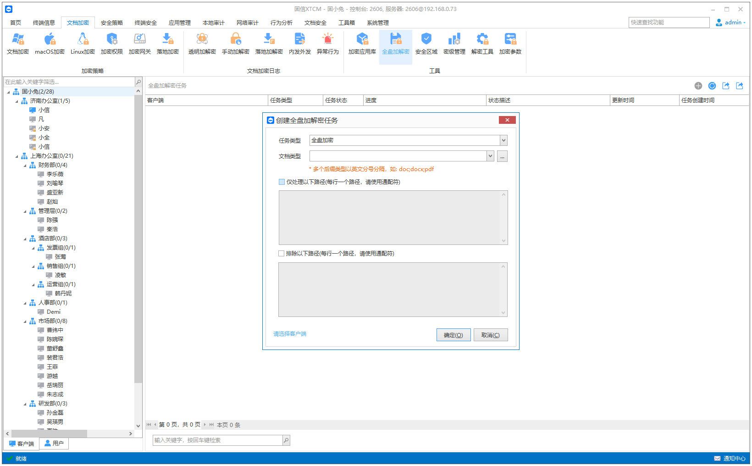
Task: Click the 快速查找功能 search field
Action: click(669, 22)
